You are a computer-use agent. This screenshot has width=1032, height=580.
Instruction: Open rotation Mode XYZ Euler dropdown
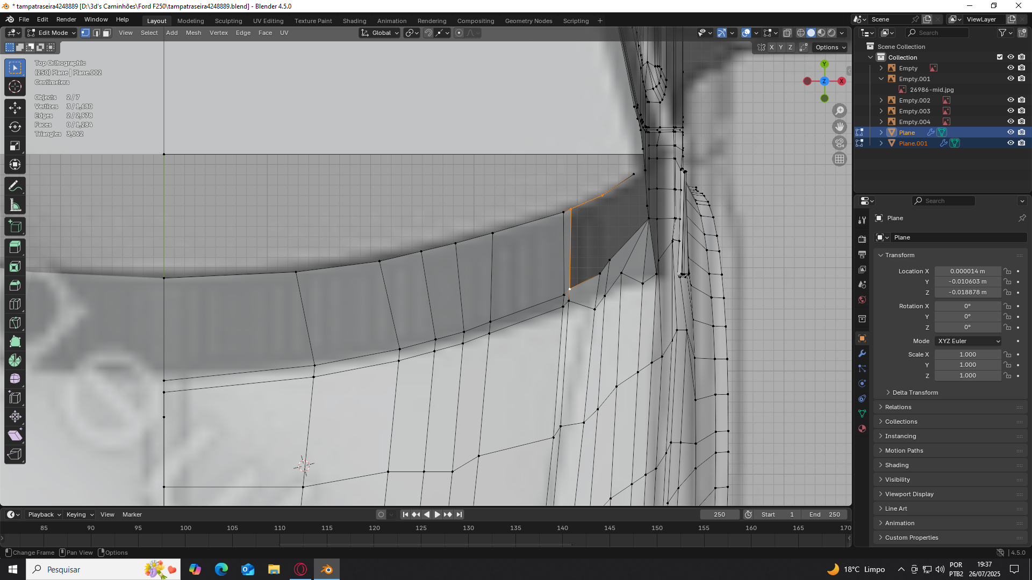click(968, 341)
